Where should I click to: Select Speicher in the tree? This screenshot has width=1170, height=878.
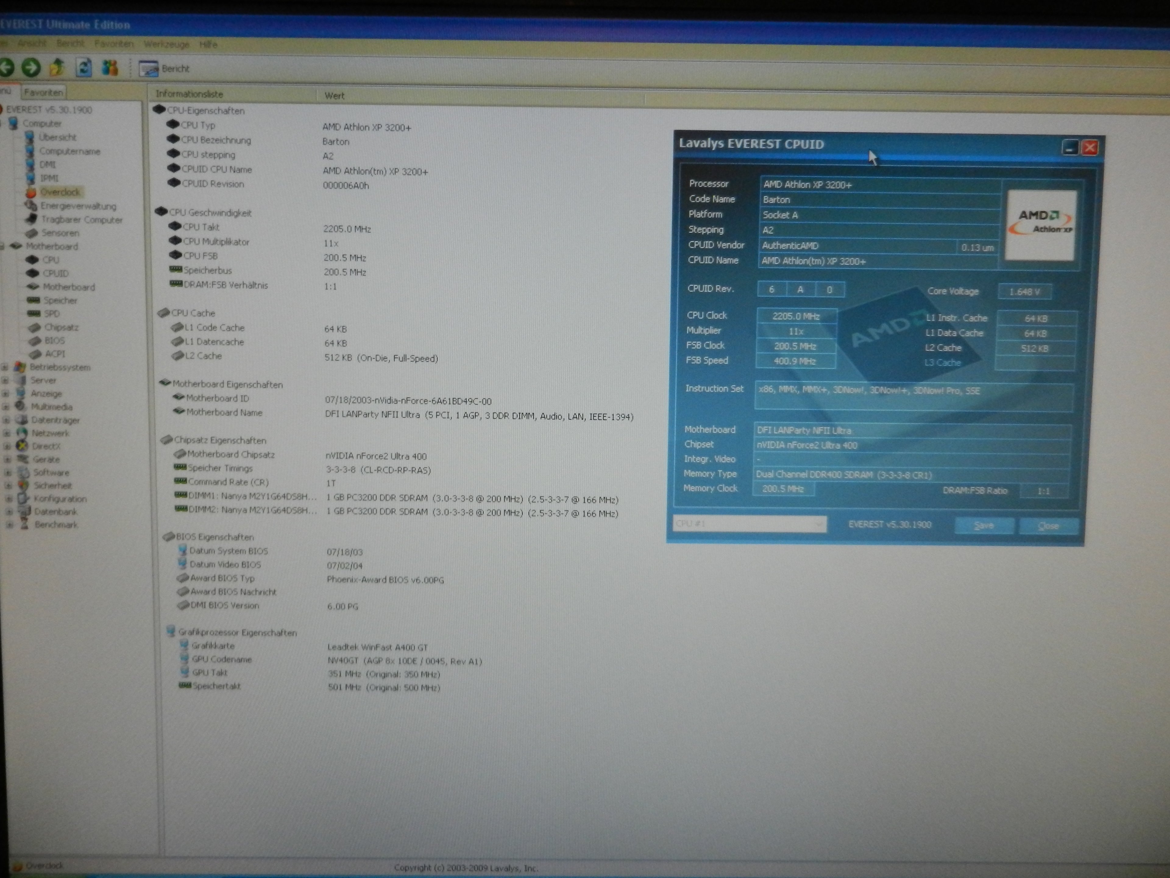[60, 300]
